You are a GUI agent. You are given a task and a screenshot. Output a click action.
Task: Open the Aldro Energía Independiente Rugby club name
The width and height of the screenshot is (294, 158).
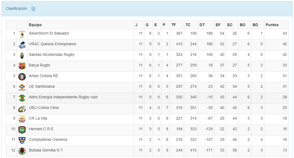pyautogui.click(x=63, y=97)
